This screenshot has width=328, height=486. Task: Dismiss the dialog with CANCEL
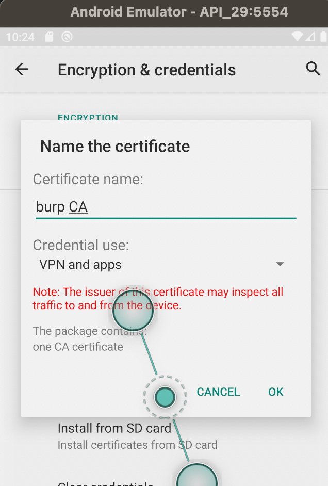(x=218, y=392)
